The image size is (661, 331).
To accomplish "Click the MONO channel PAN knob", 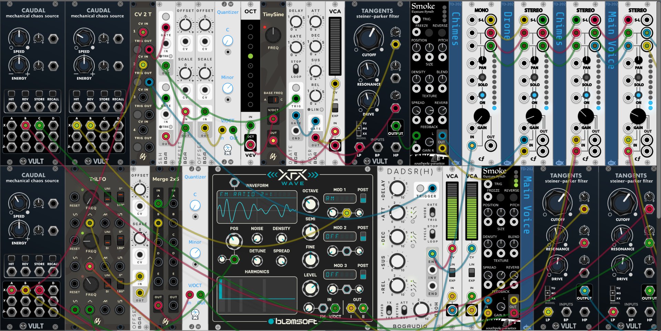I will (482, 61).
